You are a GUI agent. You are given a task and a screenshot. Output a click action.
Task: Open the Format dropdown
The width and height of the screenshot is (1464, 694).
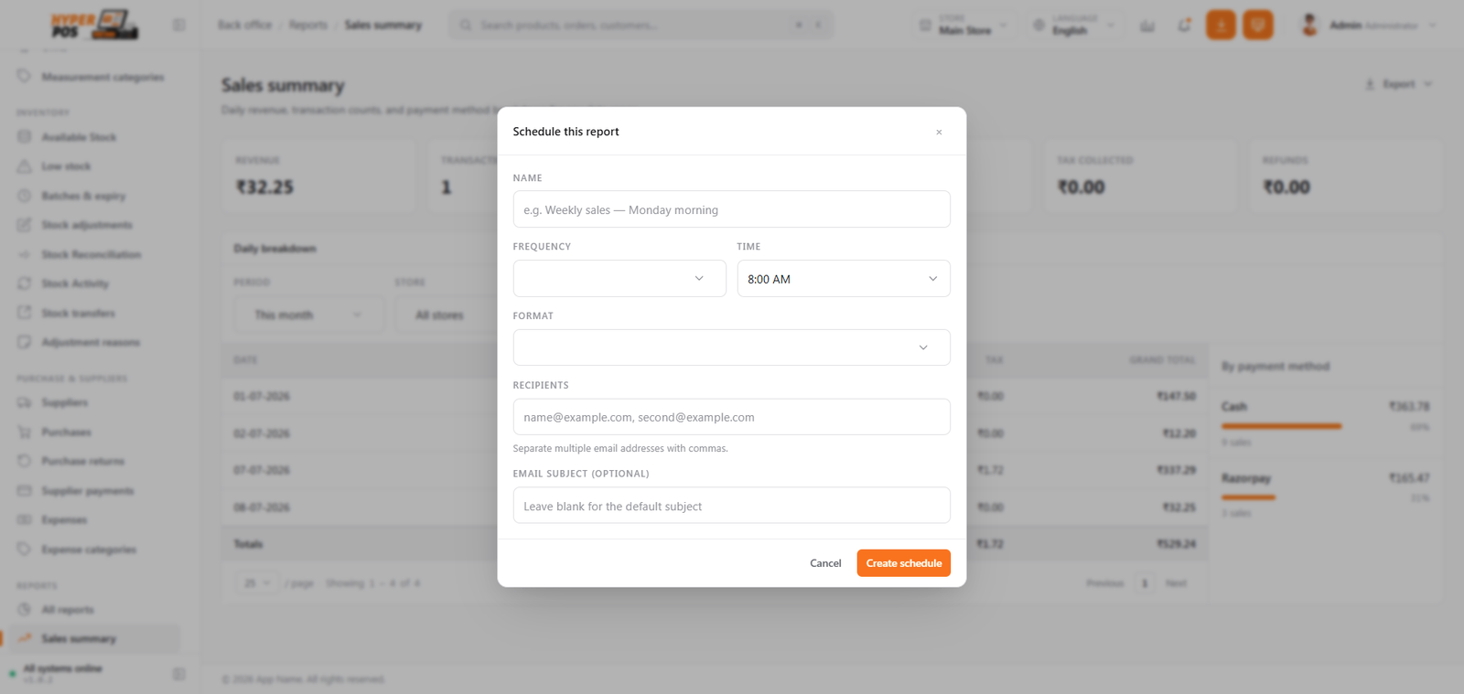pyautogui.click(x=731, y=347)
